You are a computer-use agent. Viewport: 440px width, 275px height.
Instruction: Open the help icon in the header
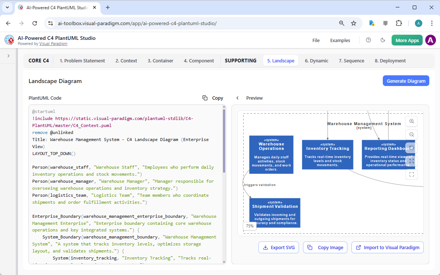368,40
